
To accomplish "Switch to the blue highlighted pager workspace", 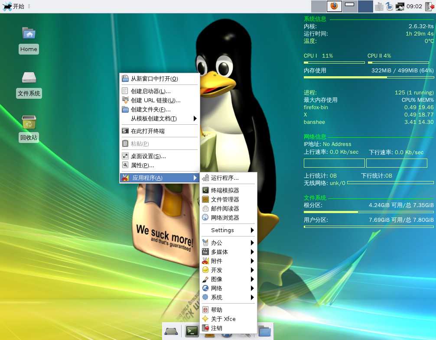I will click(365, 6).
